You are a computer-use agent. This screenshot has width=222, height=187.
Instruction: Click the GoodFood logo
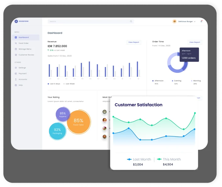16,21
